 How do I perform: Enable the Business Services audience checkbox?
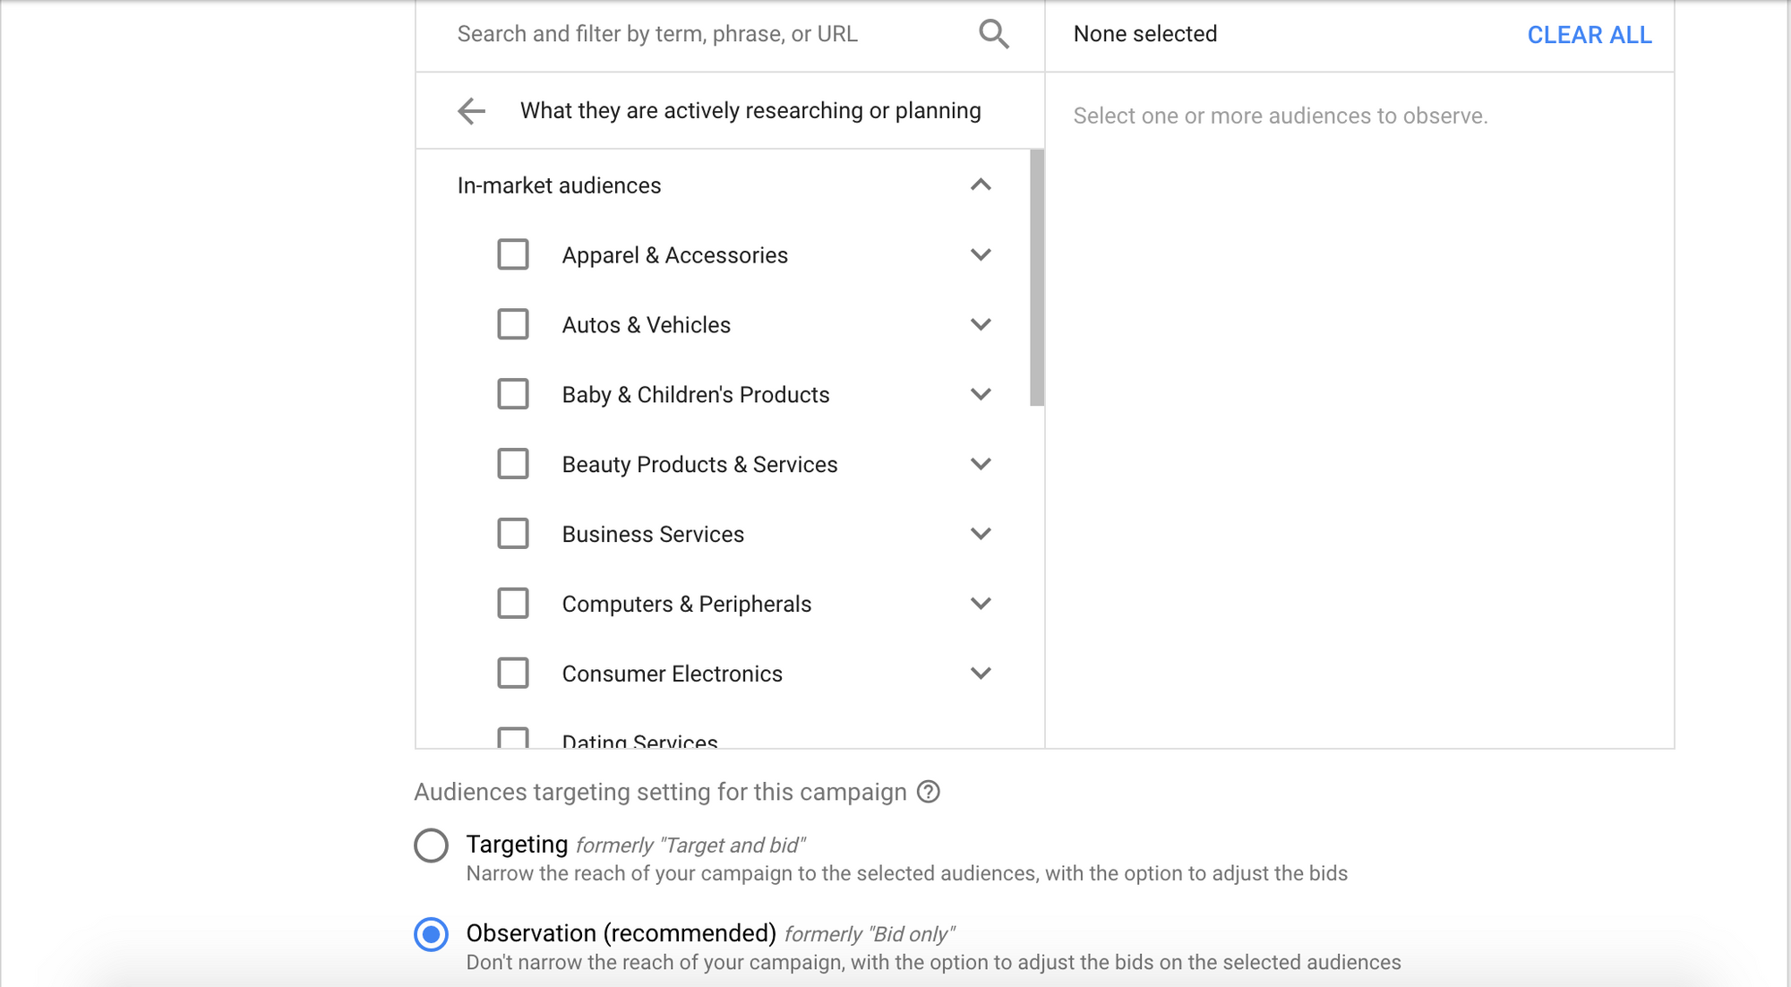point(513,533)
